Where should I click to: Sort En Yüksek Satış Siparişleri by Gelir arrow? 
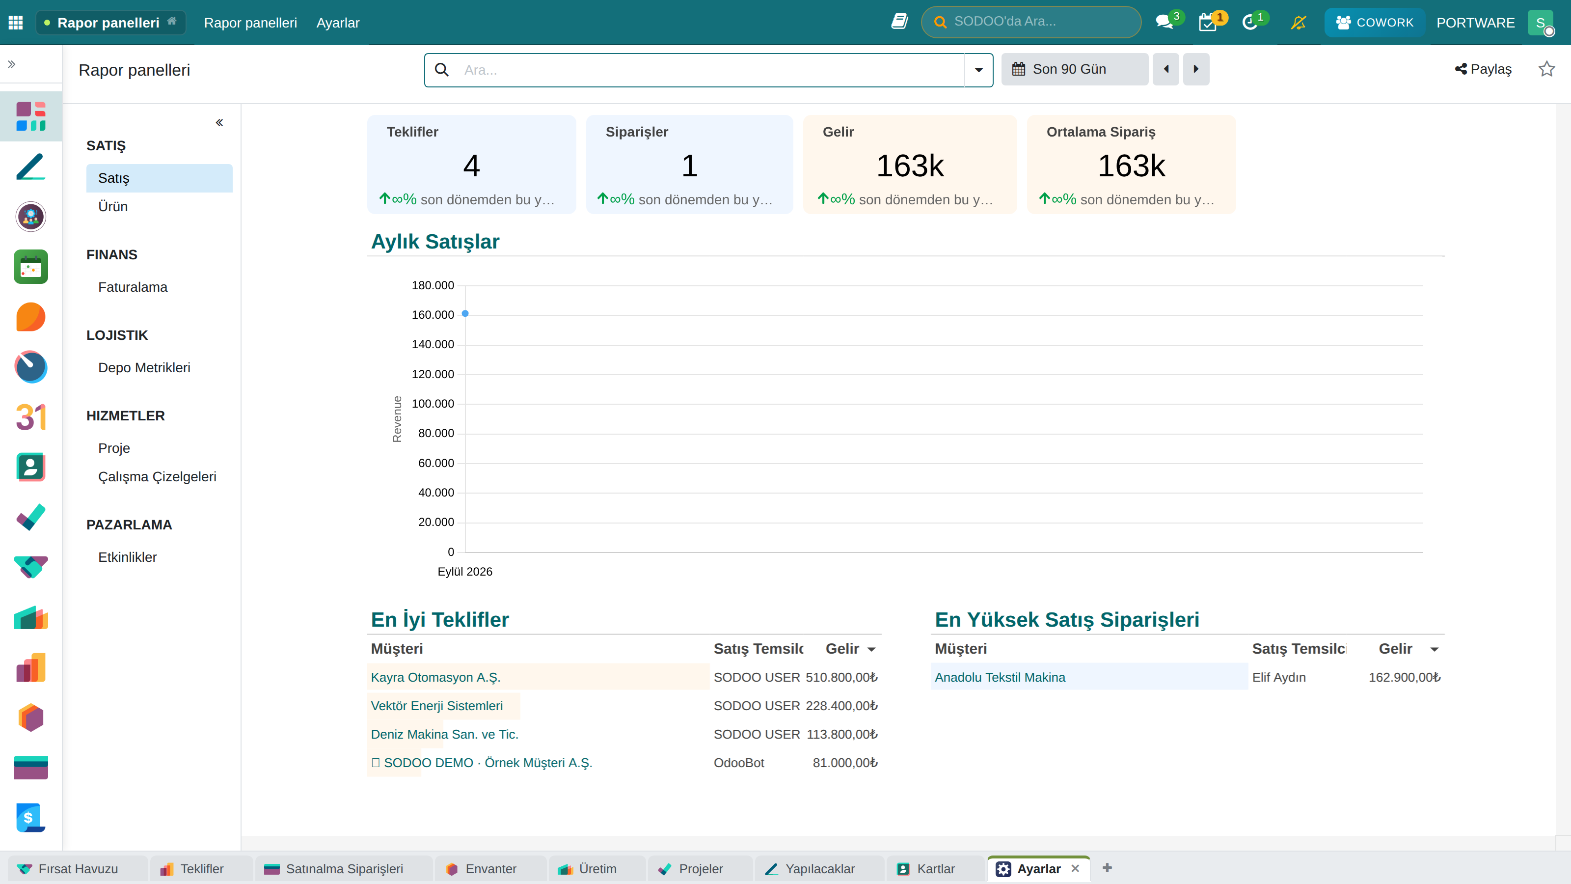(1435, 649)
